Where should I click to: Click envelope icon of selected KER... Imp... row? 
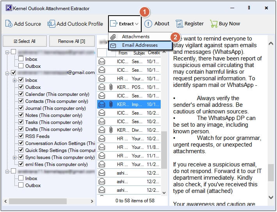tap(102, 104)
